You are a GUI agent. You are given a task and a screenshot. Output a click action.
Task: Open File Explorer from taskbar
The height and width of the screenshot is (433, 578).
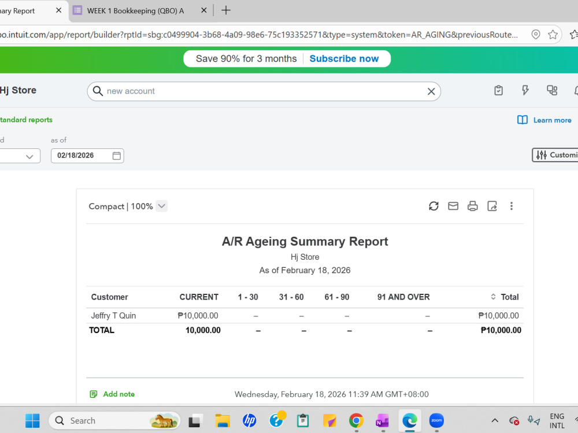coord(223,420)
